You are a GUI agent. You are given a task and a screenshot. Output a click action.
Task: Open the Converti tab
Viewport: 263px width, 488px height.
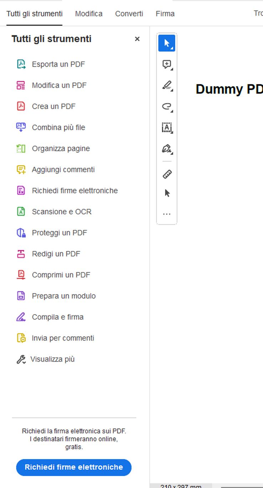(129, 14)
